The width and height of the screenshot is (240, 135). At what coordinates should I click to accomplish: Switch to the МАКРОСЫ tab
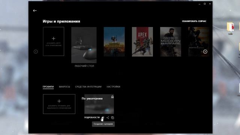(x=64, y=87)
